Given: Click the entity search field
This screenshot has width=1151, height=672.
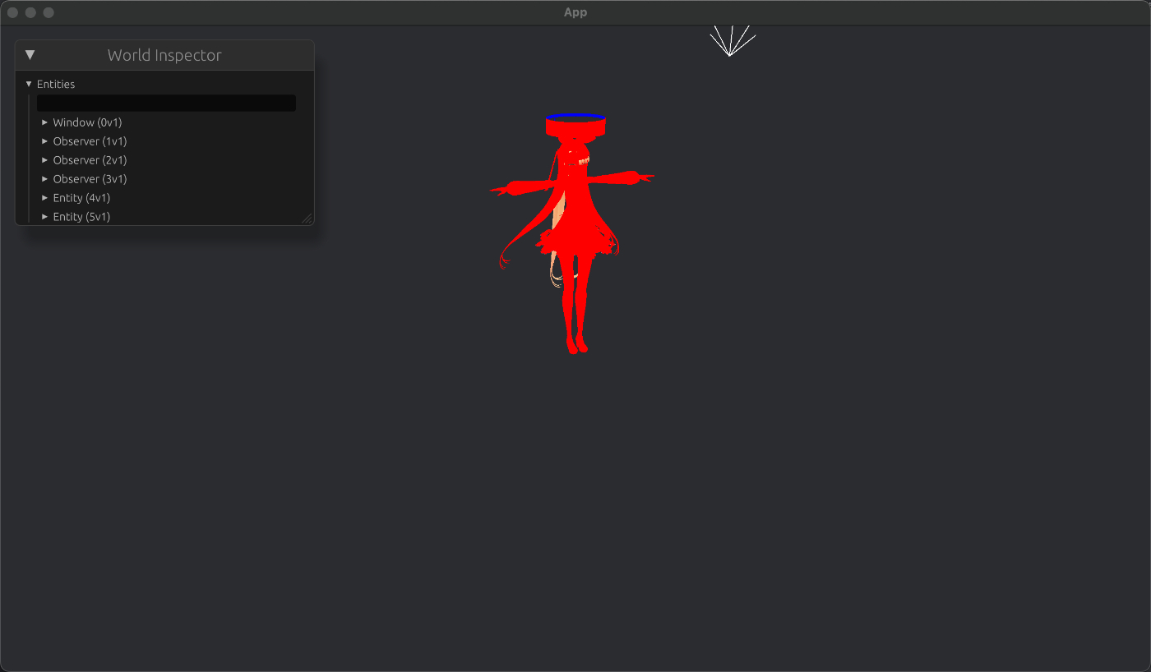Looking at the screenshot, I should [x=166, y=103].
